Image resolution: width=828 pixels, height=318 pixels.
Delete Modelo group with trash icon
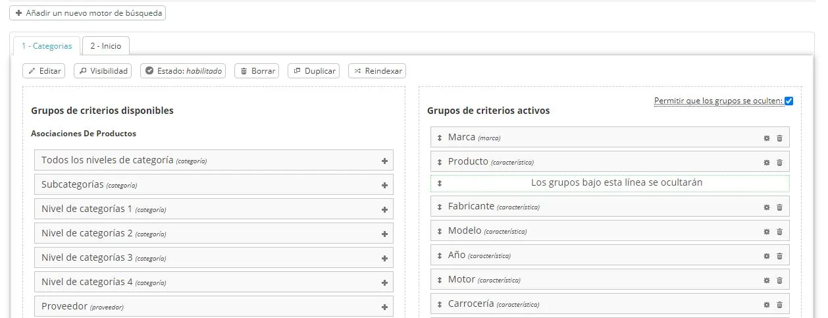point(779,232)
